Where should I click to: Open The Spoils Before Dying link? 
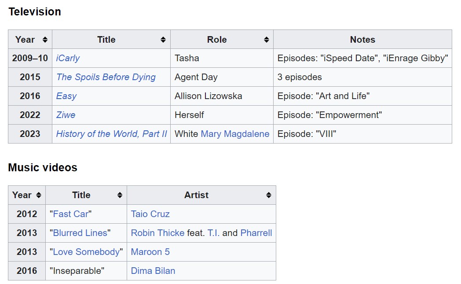106,77
